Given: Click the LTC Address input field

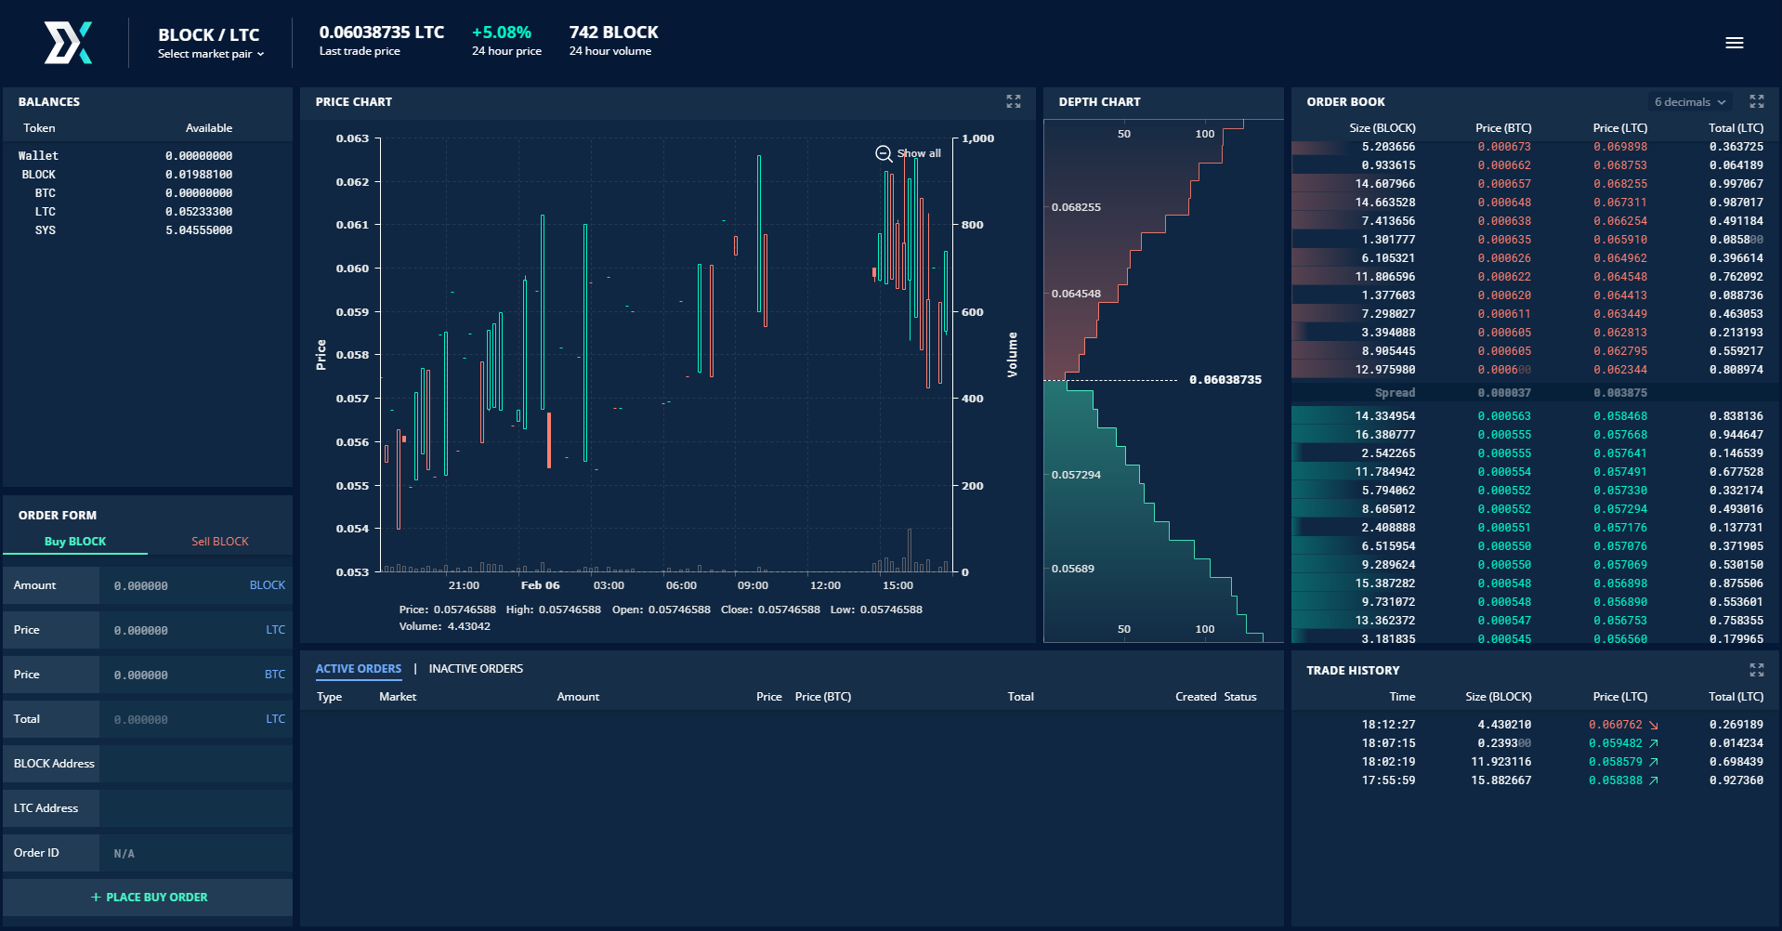Looking at the screenshot, I should [x=195, y=808].
